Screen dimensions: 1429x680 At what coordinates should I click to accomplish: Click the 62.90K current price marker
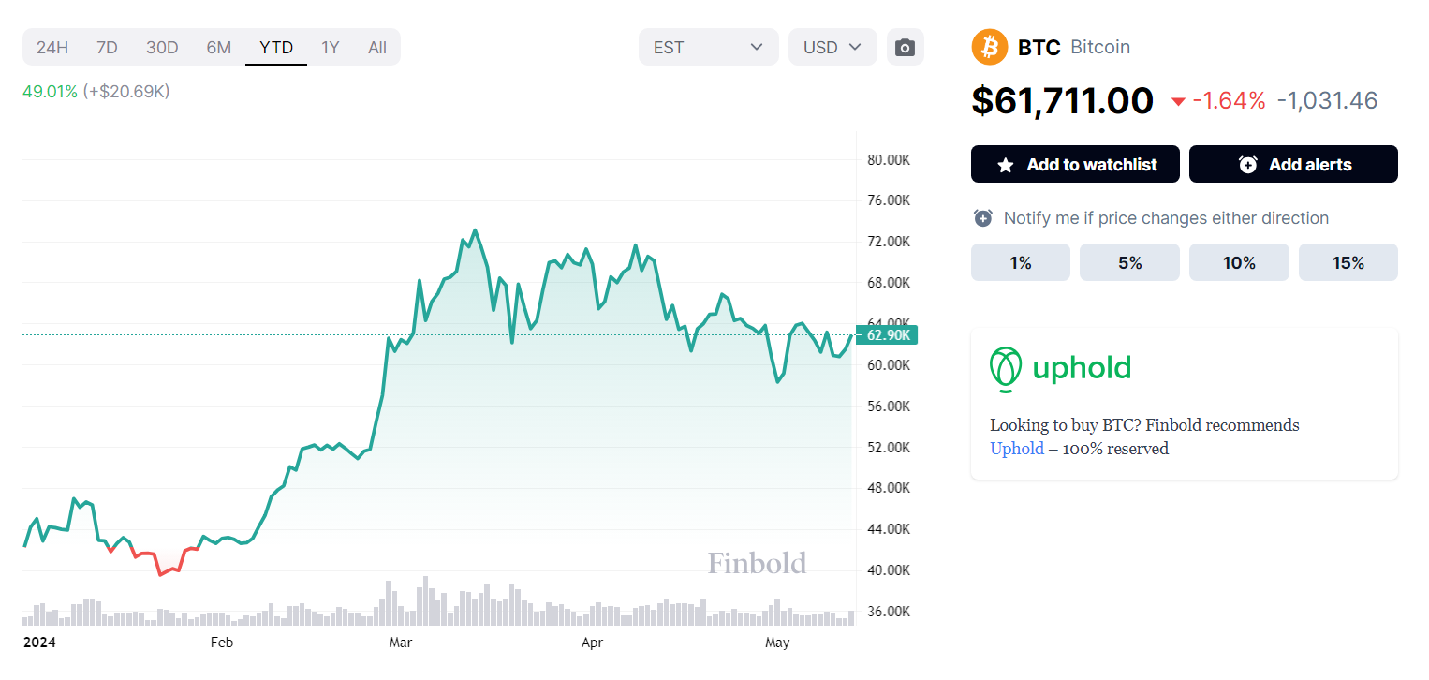(x=888, y=335)
